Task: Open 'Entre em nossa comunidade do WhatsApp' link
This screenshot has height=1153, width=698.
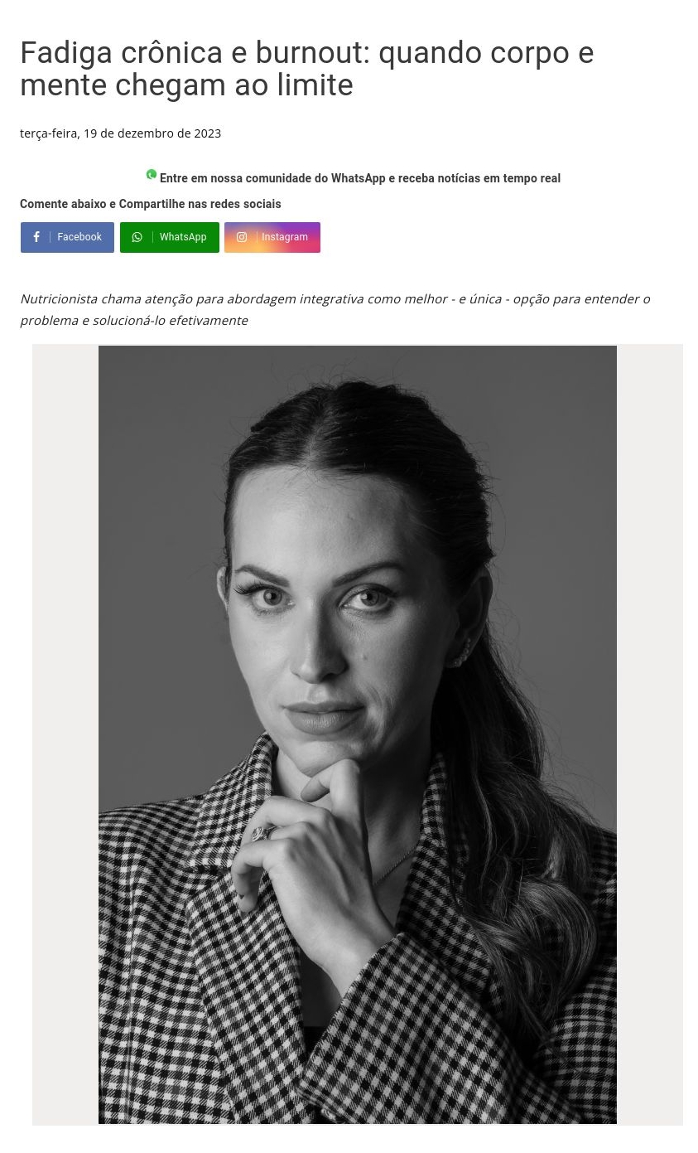Action: (272, 178)
